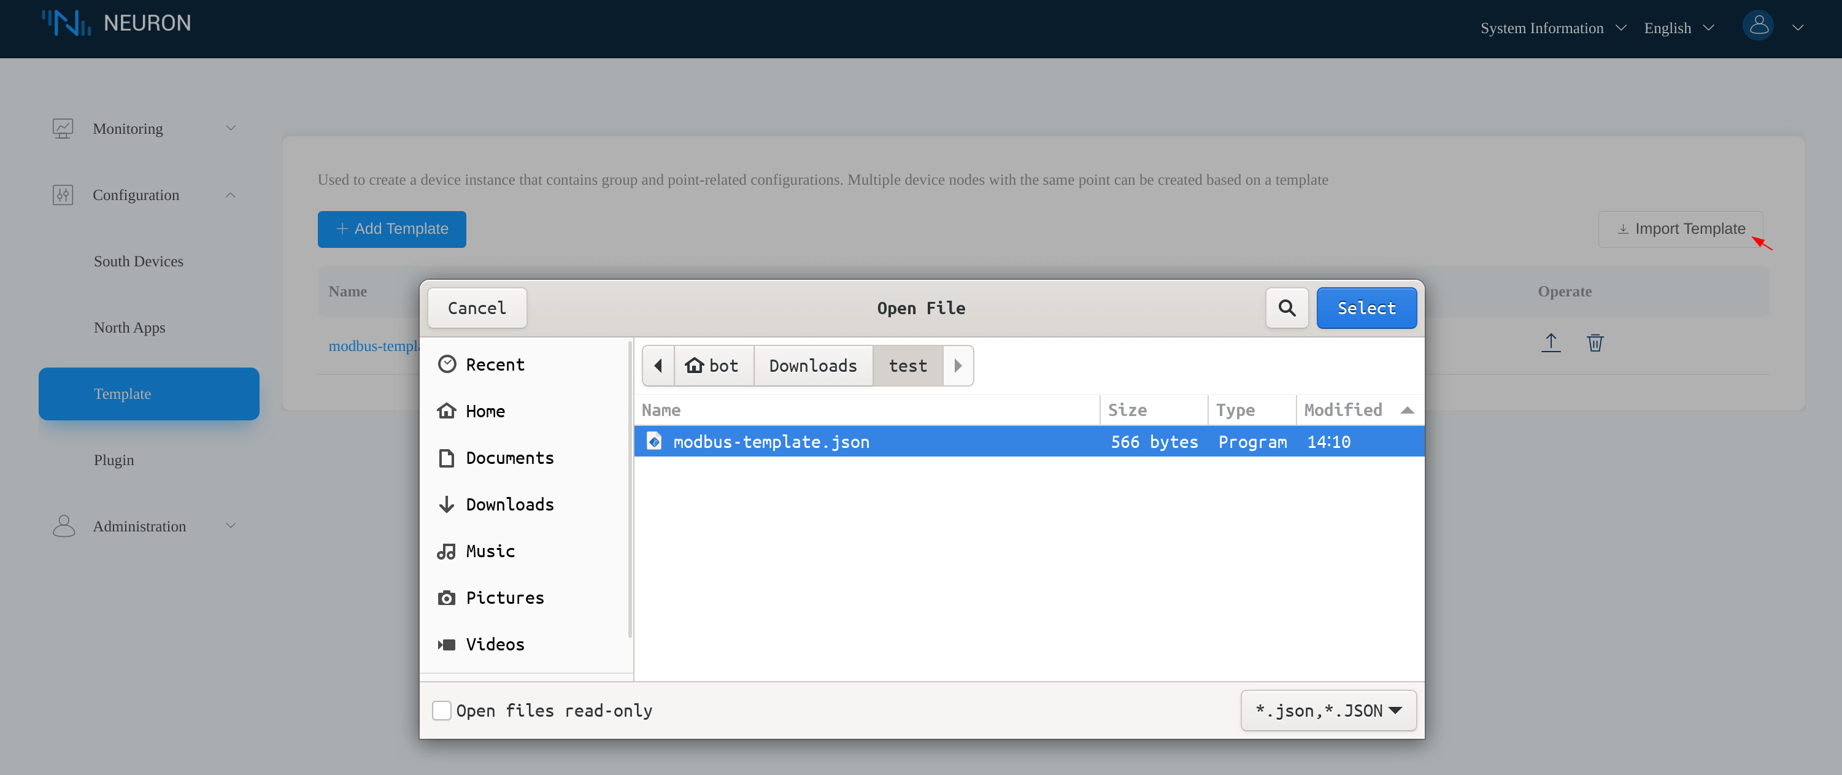Click the search magnifier icon in dialog

tap(1287, 308)
